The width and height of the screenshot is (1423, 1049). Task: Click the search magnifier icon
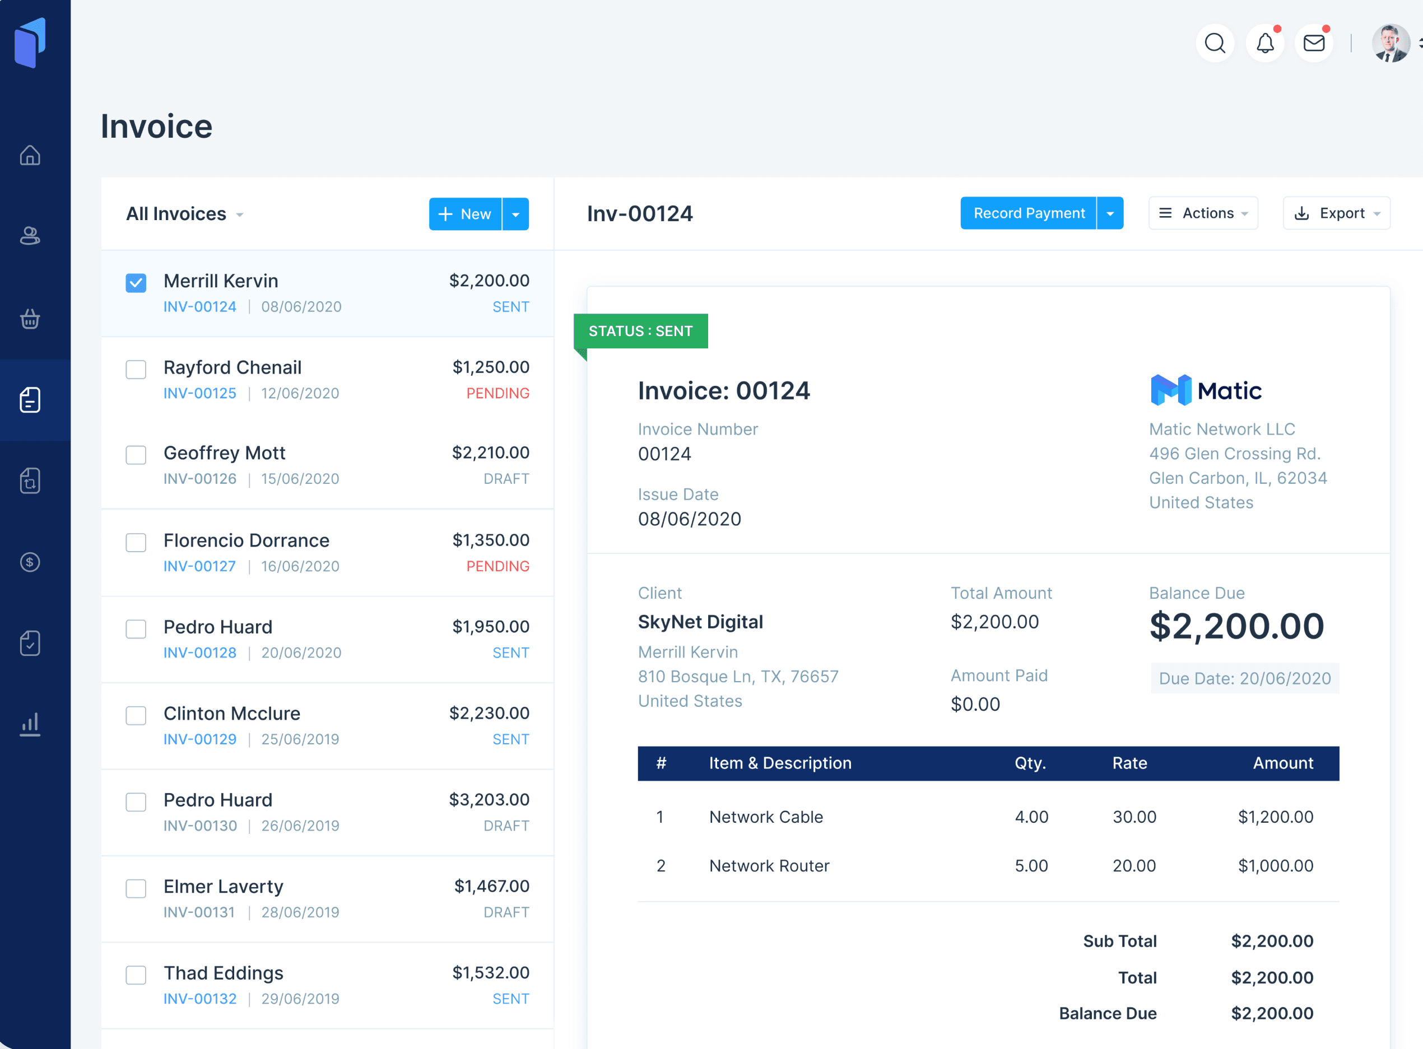(x=1215, y=43)
